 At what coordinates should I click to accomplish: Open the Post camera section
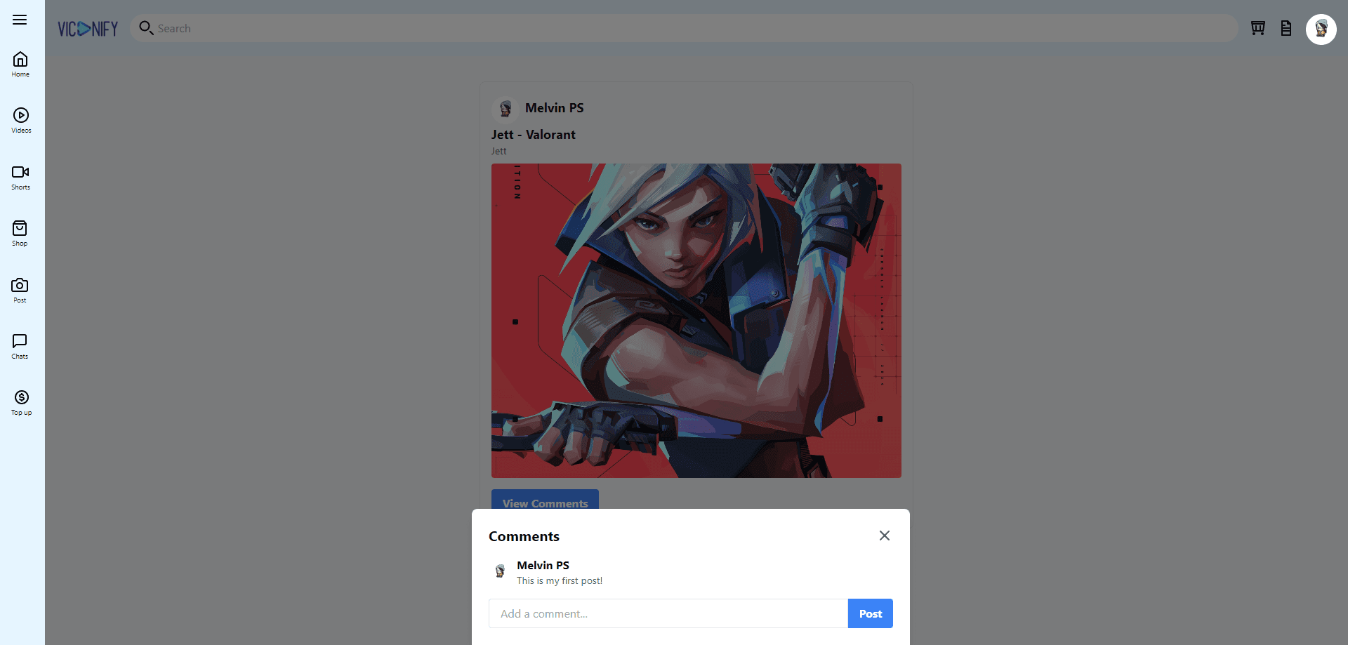(x=20, y=290)
